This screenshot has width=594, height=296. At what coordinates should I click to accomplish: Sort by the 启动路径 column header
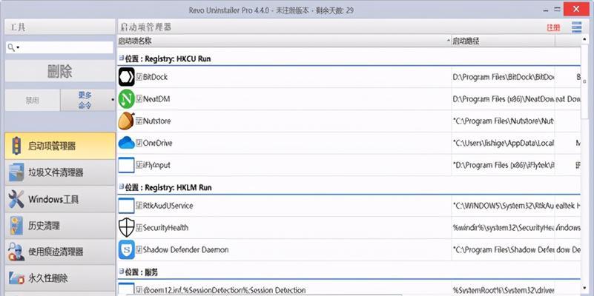click(504, 41)
